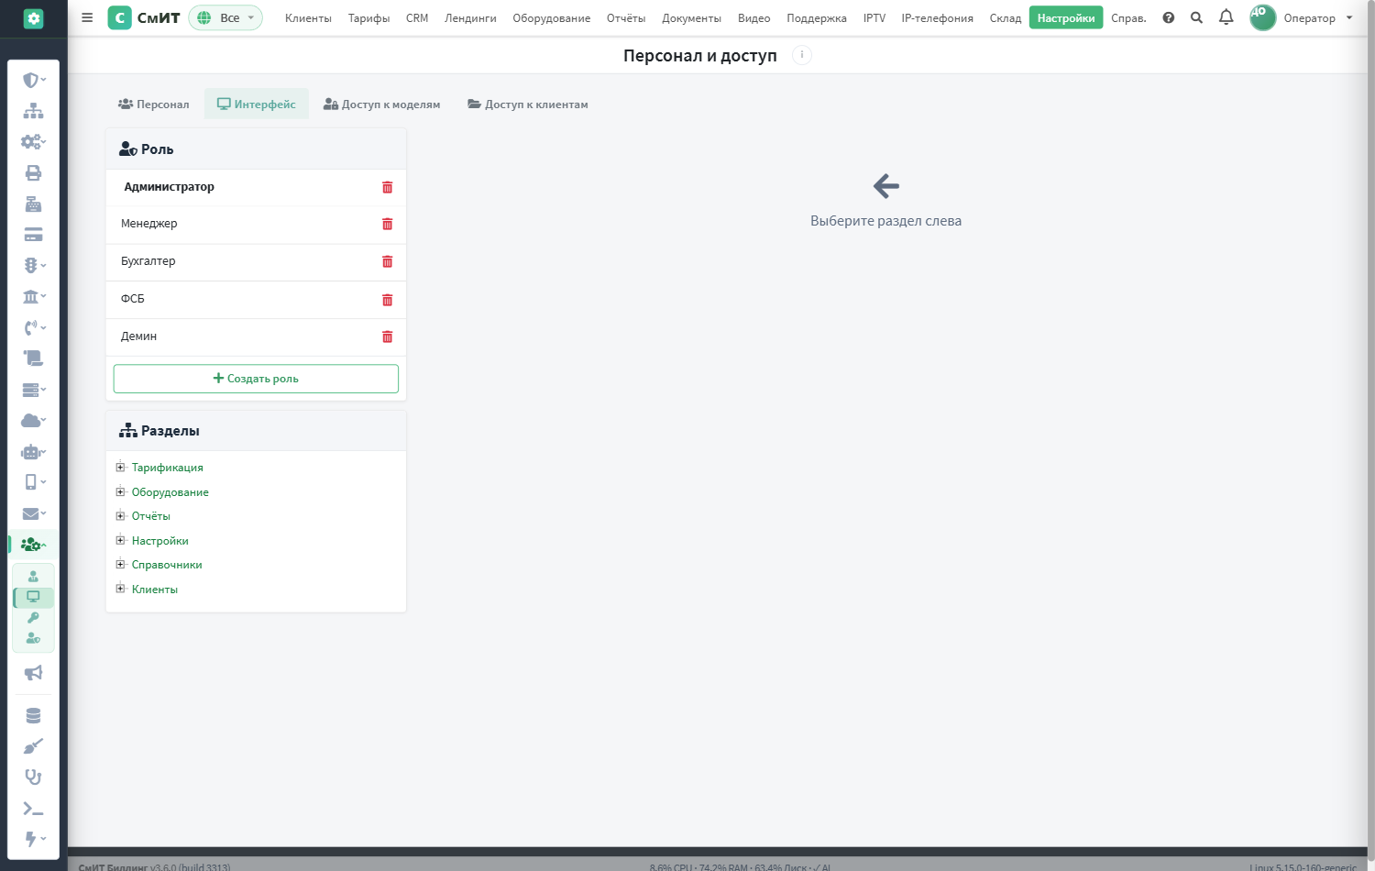Click the trash icon next to Демин
This screenshot has width=1375, height=871.
(387, 336)
